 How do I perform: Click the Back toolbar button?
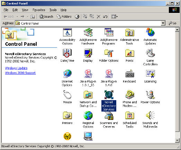(9, 17)
